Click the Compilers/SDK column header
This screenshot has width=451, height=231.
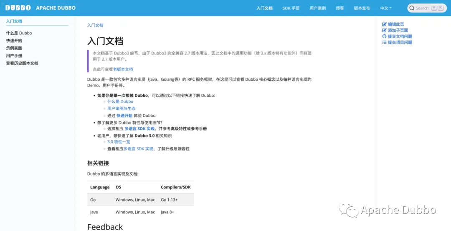click(x=176, y=187)
